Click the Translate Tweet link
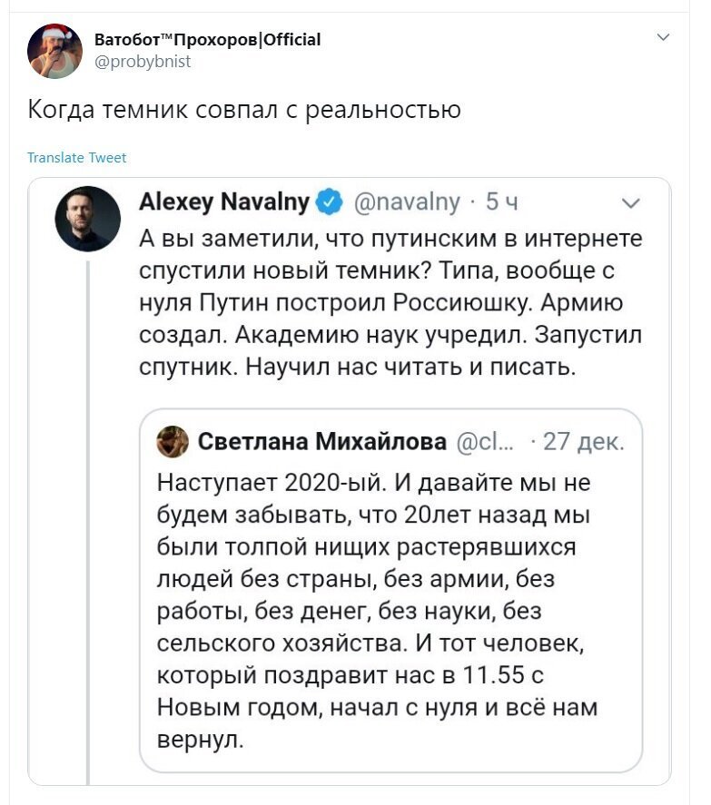 [x=76, y=158]
